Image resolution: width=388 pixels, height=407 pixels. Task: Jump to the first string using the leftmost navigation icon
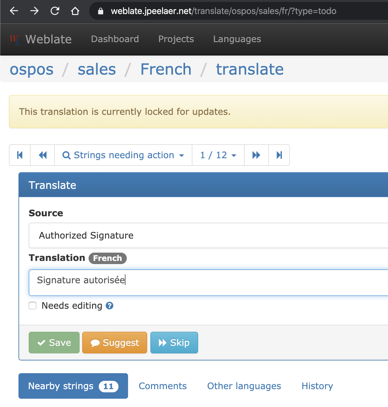(19, 155)
